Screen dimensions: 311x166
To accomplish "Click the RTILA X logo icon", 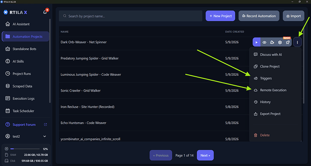I will click(x=5, y=12).
